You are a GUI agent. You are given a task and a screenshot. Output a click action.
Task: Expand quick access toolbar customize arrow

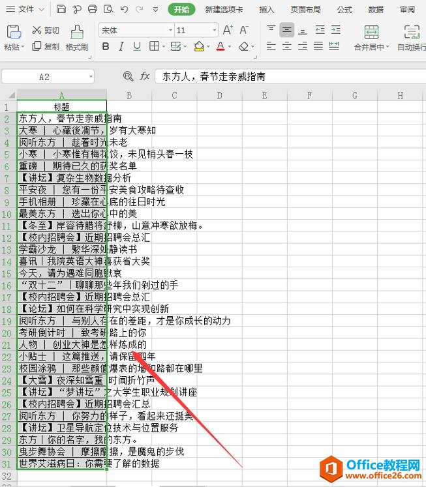(155, 10)
